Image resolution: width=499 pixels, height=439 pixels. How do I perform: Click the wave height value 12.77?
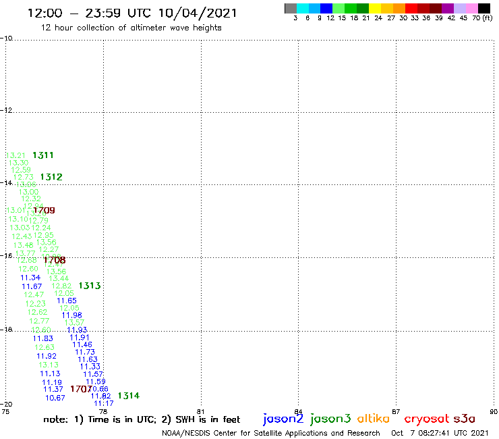(x=40, y=321)
